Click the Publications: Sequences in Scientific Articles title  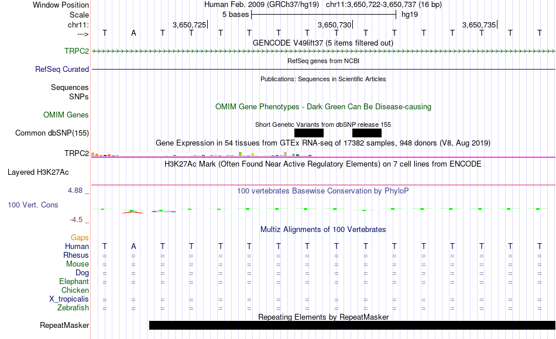pos(323,79)
